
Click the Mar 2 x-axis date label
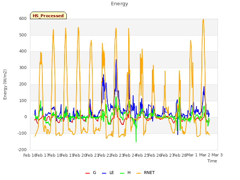tap(205, 155)
